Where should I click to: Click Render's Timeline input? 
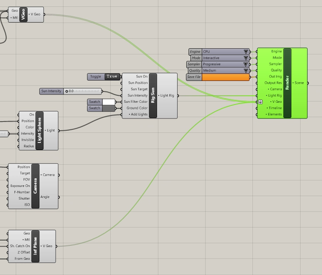(274, 108)
